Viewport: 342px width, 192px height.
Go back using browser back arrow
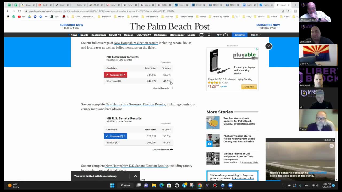click(8, 11)
